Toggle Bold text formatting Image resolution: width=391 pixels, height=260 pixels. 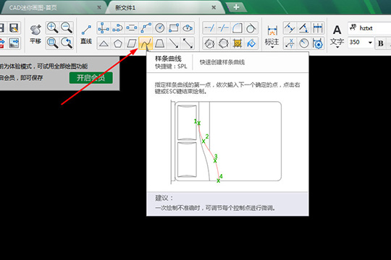point(381,43)
